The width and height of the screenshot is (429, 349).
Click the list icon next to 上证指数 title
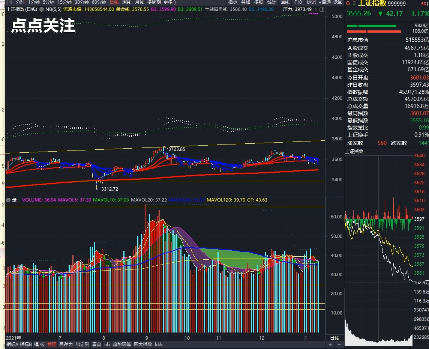(x=354, y=3)
